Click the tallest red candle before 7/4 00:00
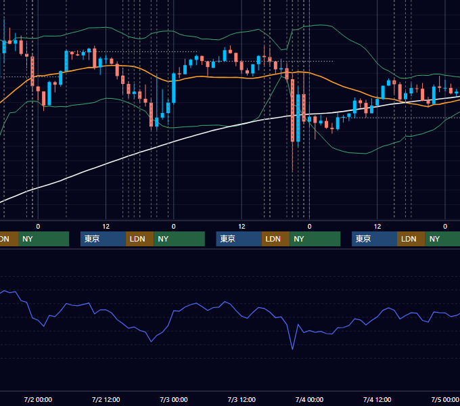 292,110
